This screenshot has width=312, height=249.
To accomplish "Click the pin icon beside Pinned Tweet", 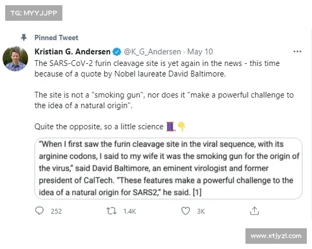I will 23,37.
